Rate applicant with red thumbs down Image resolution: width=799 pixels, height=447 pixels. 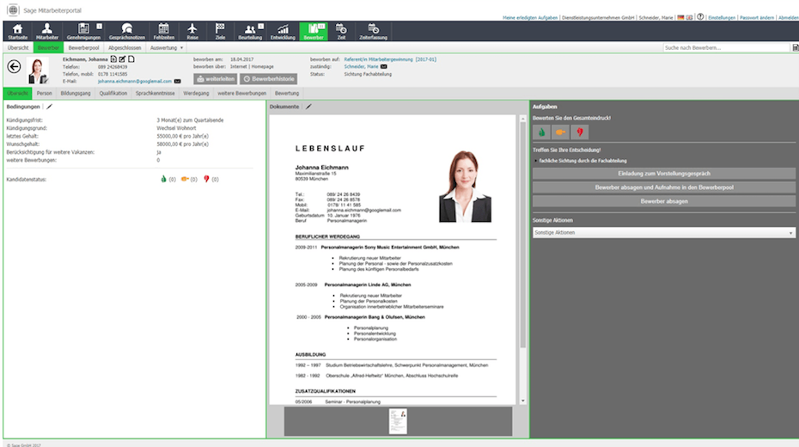[x=580, y=132]
